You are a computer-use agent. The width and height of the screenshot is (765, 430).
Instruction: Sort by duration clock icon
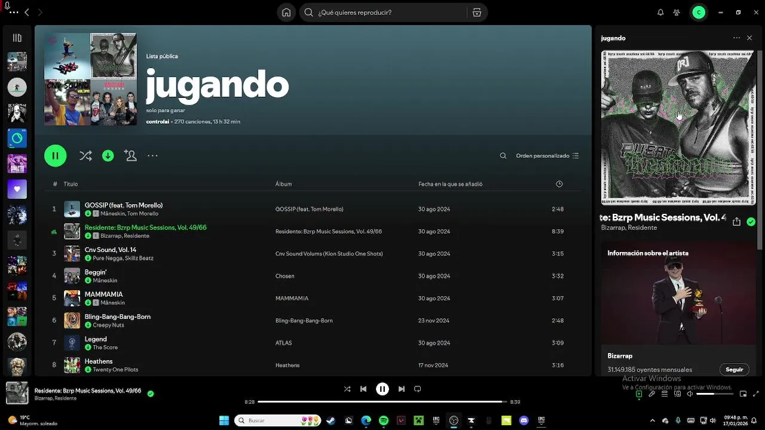(x=559, y=184)
